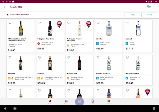Open the three-dot overflow menu
Viewport: 159px width, 112px height.
[x=155, y=7]
